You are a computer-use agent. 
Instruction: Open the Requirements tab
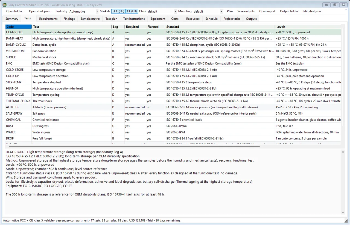48,19
